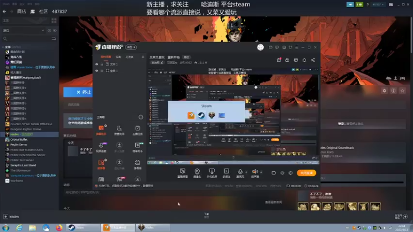Click the Hades info icon in Steam
The width and height of the screenshot is (413, 232).
393,91
